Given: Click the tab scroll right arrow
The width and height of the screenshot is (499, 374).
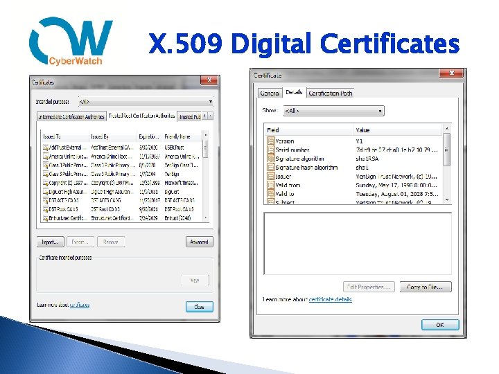Looking at the screenshot, I should tap(211, 116).
